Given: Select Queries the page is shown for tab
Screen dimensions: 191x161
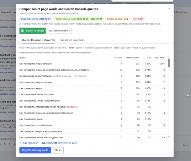Looking at the screenshot, I should coord(38,40).
